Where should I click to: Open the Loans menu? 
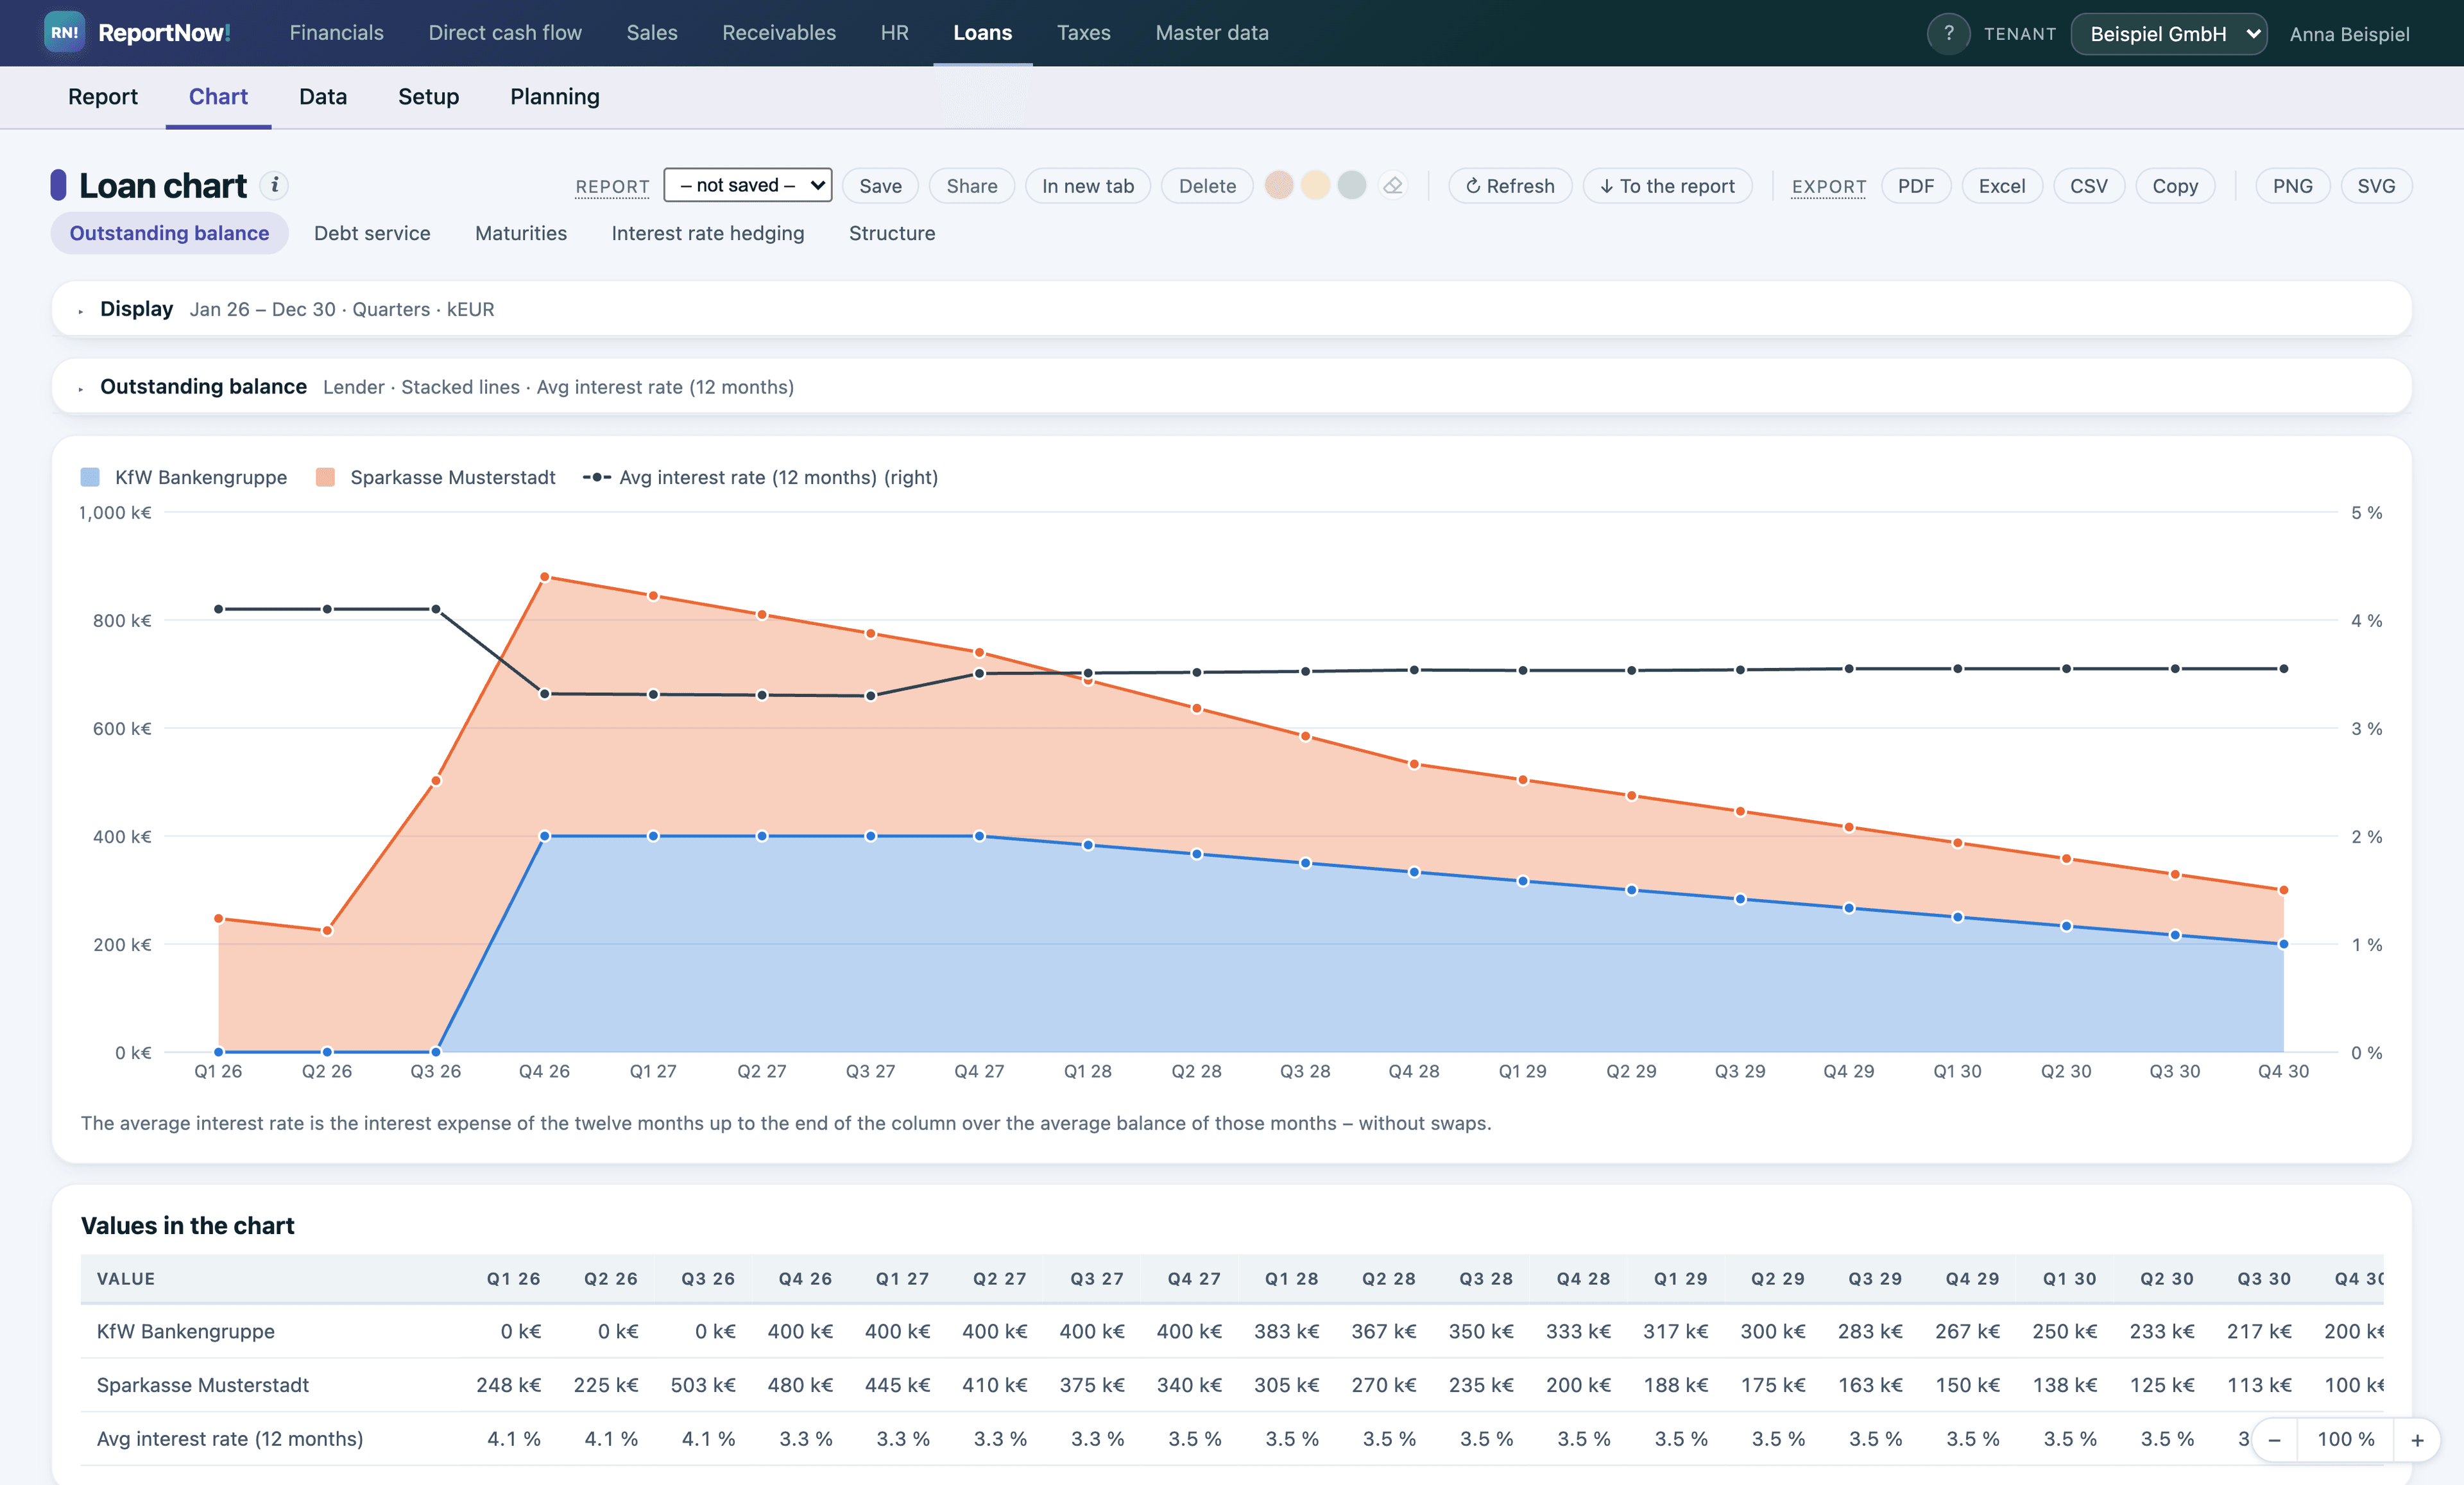click(x=983, y=33)
